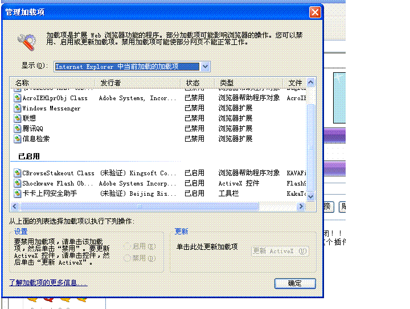Click the KAVAFi file cell

pos(296,173)
